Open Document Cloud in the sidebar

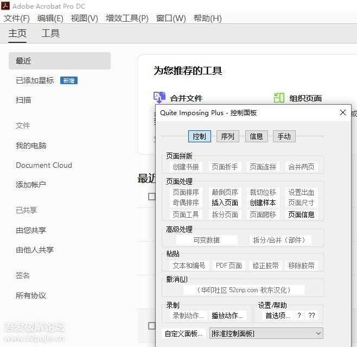[x=44, y=165]
